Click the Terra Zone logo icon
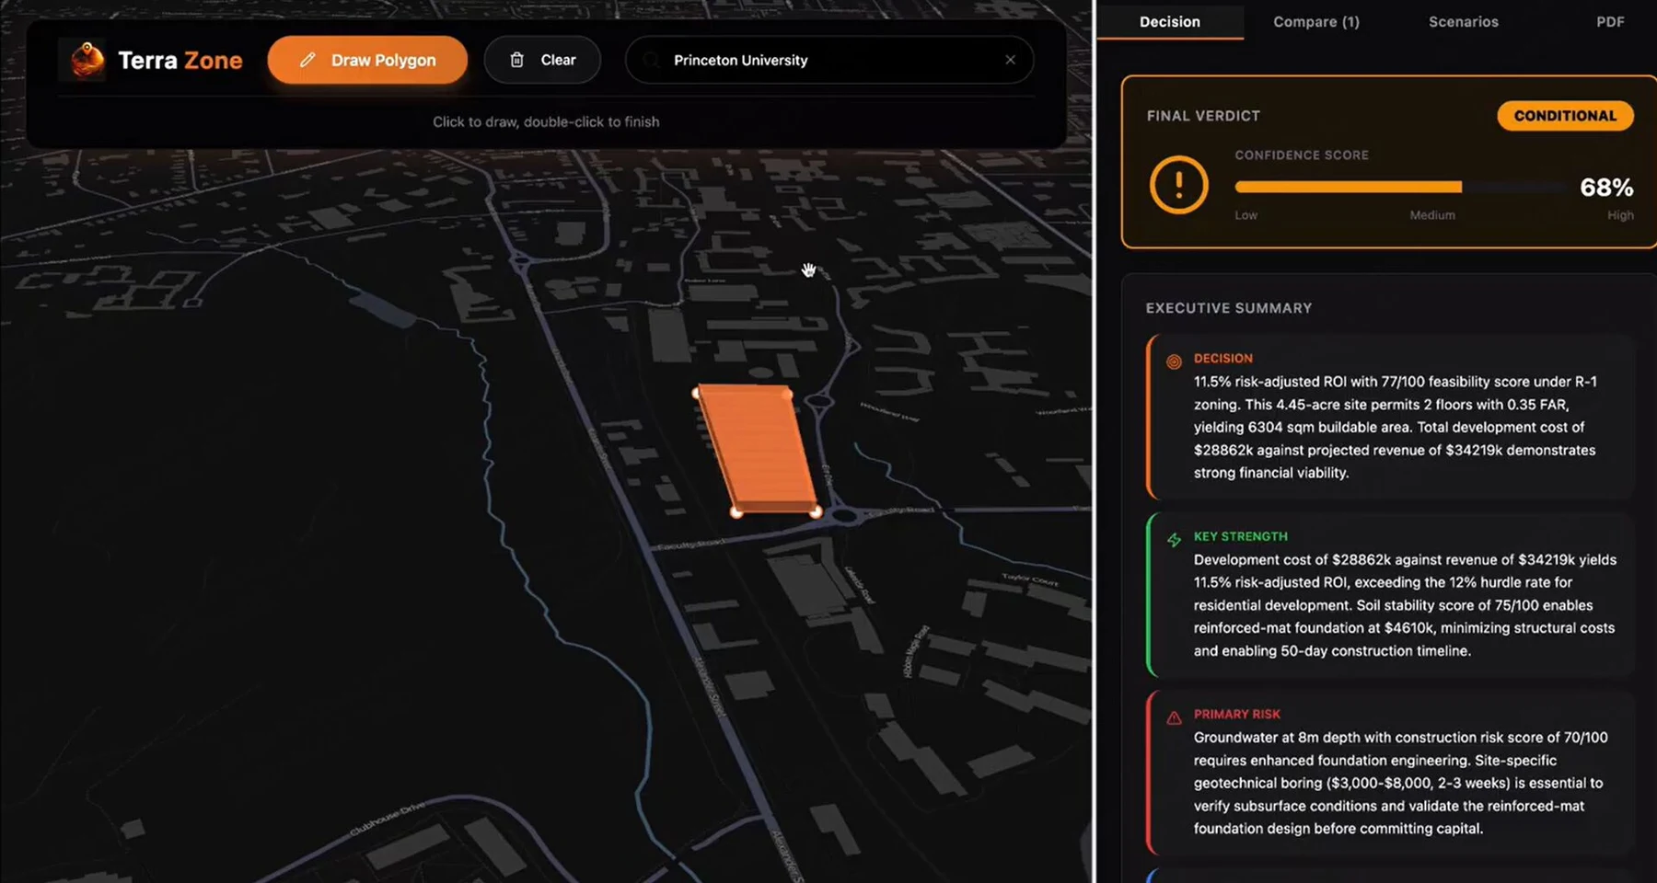Image resolution: width=1657 pixels, height=883 pixels. [87, 61]
